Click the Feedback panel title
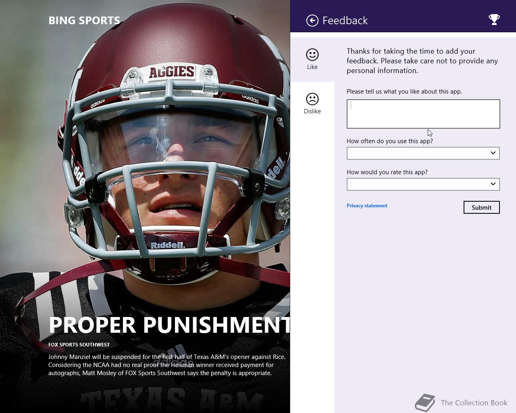This screenshot has height=413, width=516. (x=345, y=21)
